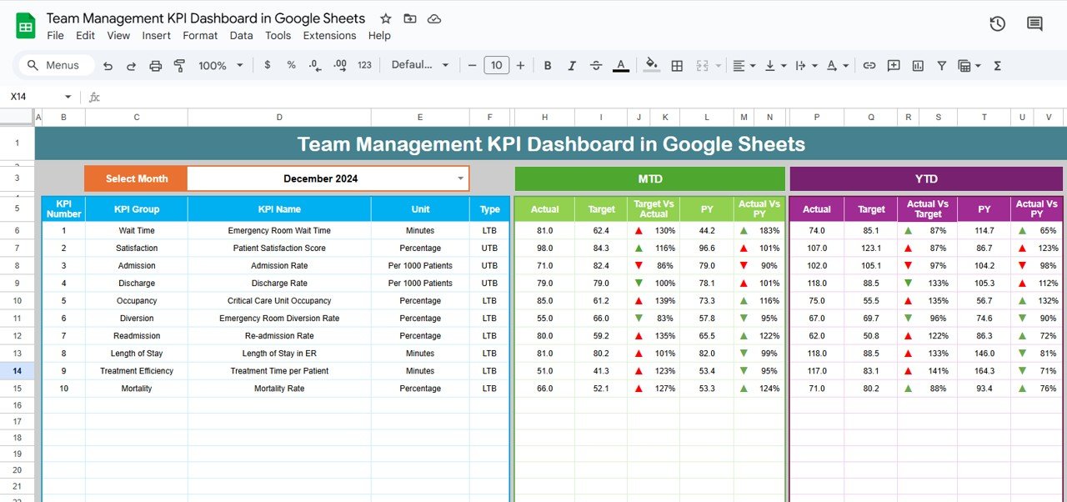Open the Extensions menu

[329, 36]
